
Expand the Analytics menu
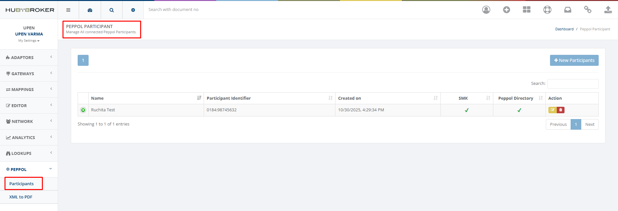[x=29, y=137]
